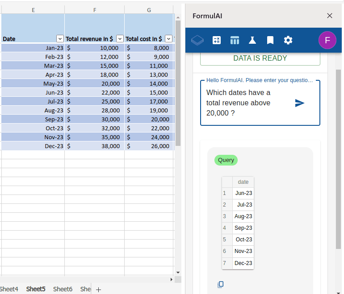
Task: Copy the query result with the copy icon
Action: 220,284
